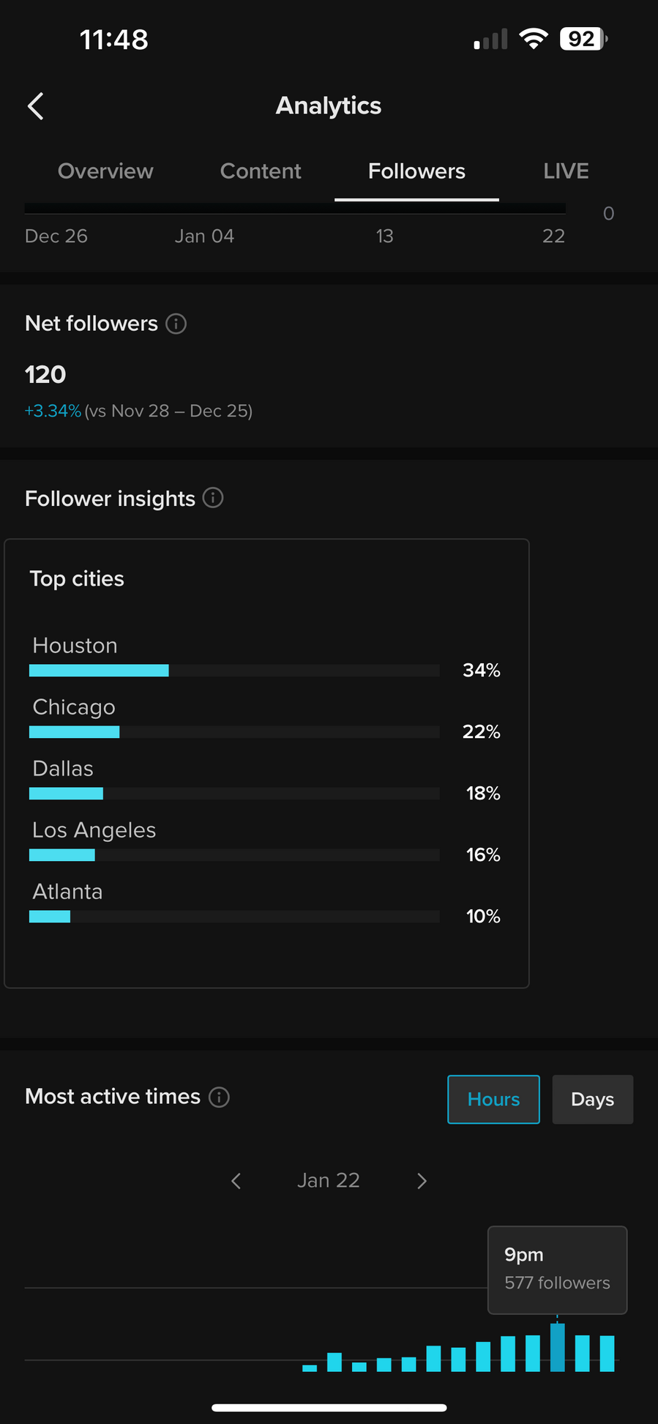Open Net followers info icon

[176, 324]
